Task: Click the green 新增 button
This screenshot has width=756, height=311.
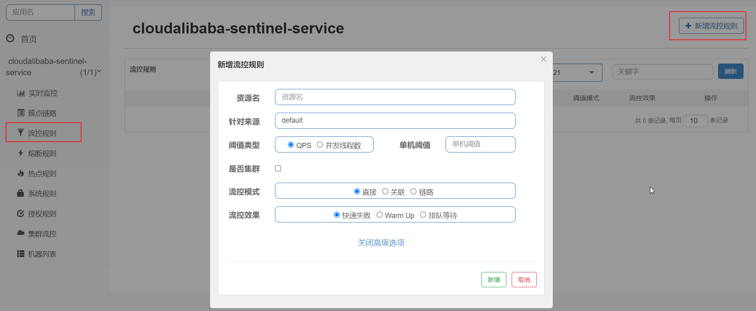Action: pos(494,280)
